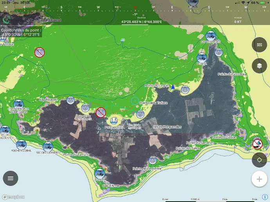This screenshot has width=270, height=202.
Task: Tap the -1° compass heading value
Action: click(135, 14)
